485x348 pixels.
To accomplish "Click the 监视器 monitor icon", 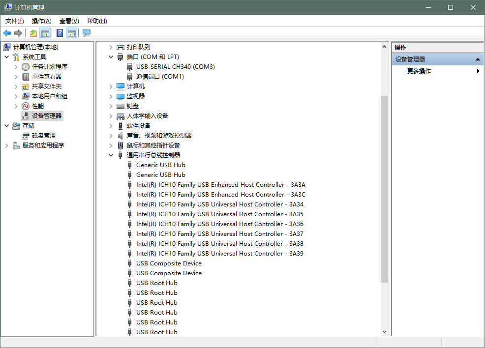I will point(121,96).
